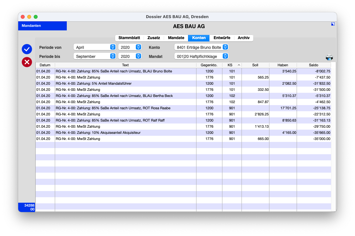This screenshot has height=236, width=355.
Task: Sort by the Datum column header
Action: [x=45, y=65]
